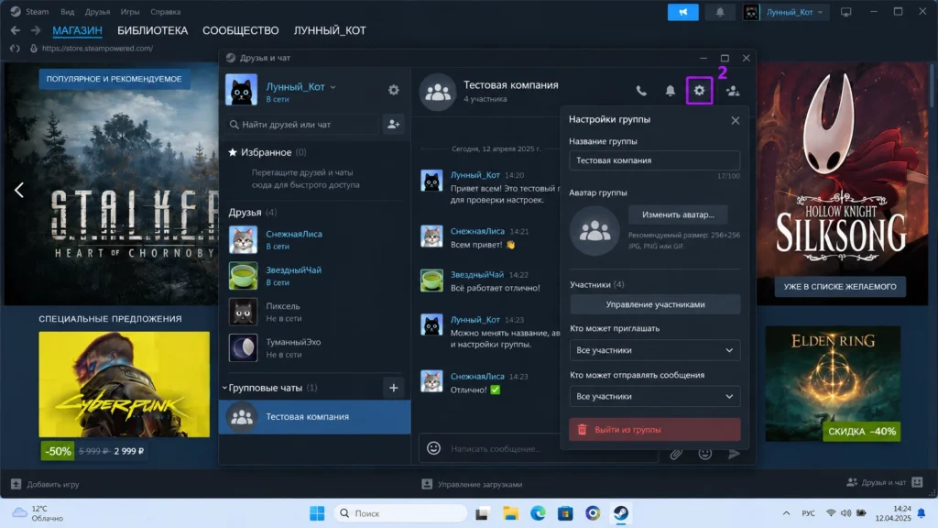Open Справка menu
The image size is (938, 528).
click(166, 11)
